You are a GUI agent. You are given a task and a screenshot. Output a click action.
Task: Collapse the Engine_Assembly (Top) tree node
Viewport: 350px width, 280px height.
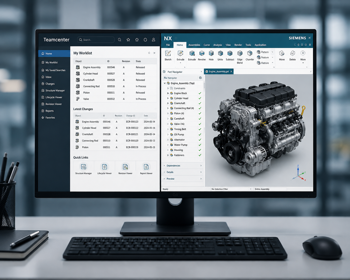point(165,83)
